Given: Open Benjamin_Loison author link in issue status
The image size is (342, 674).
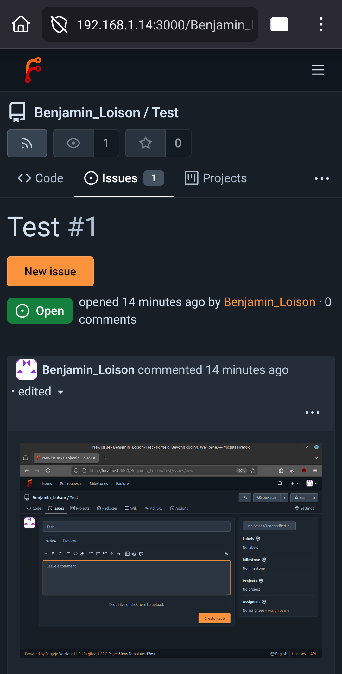Looking at the screenshot, I should tap(269, 302).
